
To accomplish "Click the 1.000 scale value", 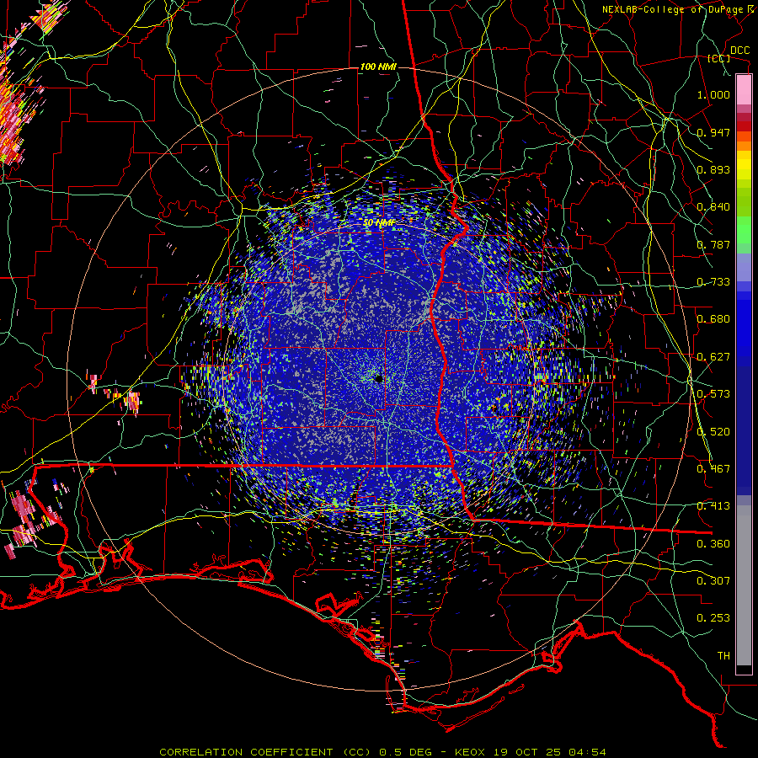I will [713, 94].
